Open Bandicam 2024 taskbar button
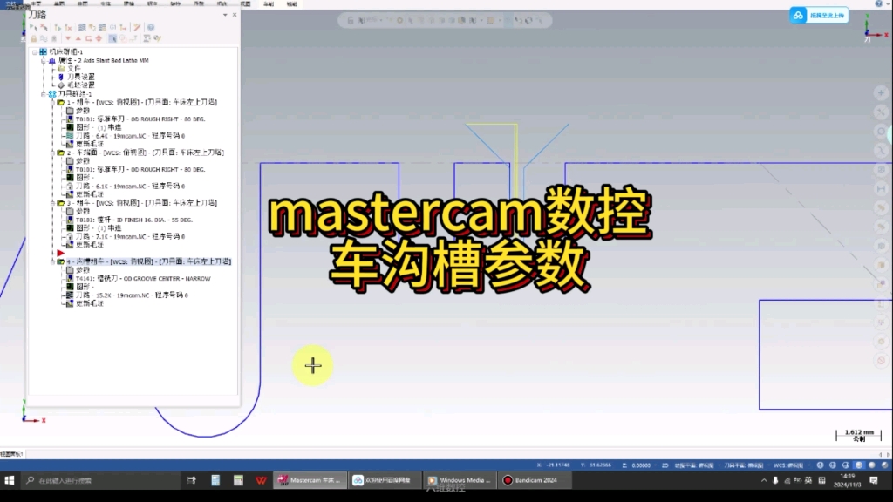Viewport: 893px width, 502px height. (533, 480)
